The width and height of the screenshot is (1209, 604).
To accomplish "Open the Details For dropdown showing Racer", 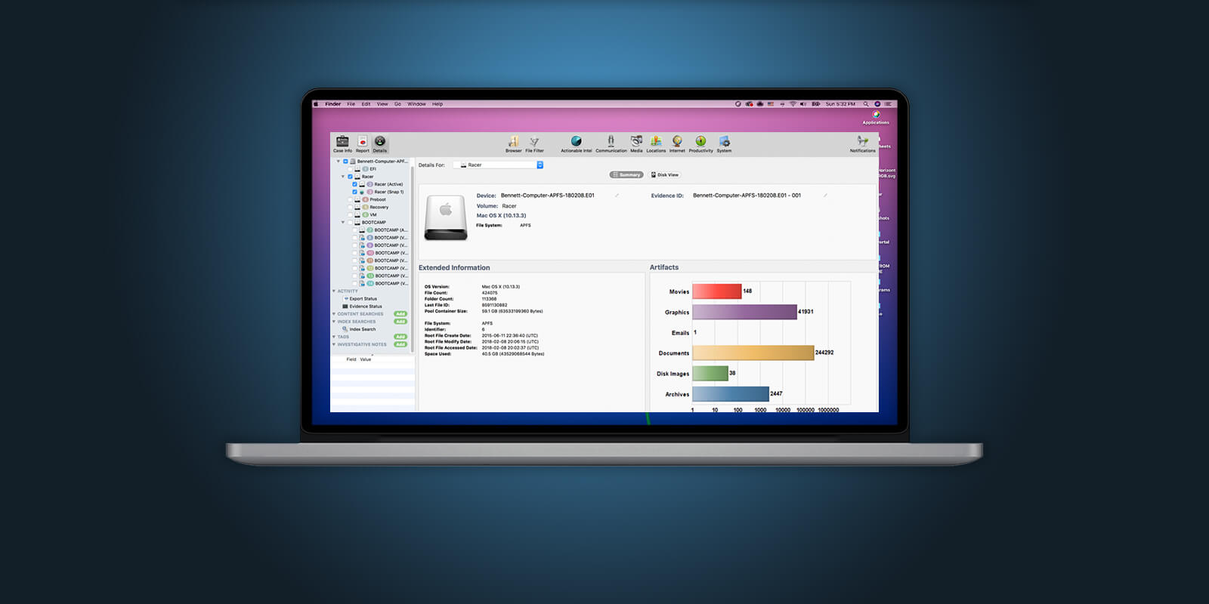I will coord(498,165).
